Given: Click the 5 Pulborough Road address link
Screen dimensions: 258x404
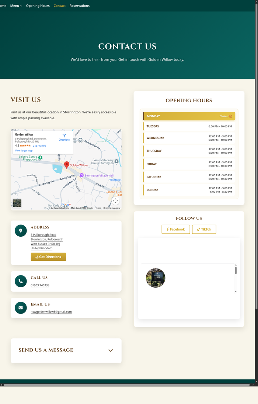Looking at the screenshot, I should pos(43,235).
